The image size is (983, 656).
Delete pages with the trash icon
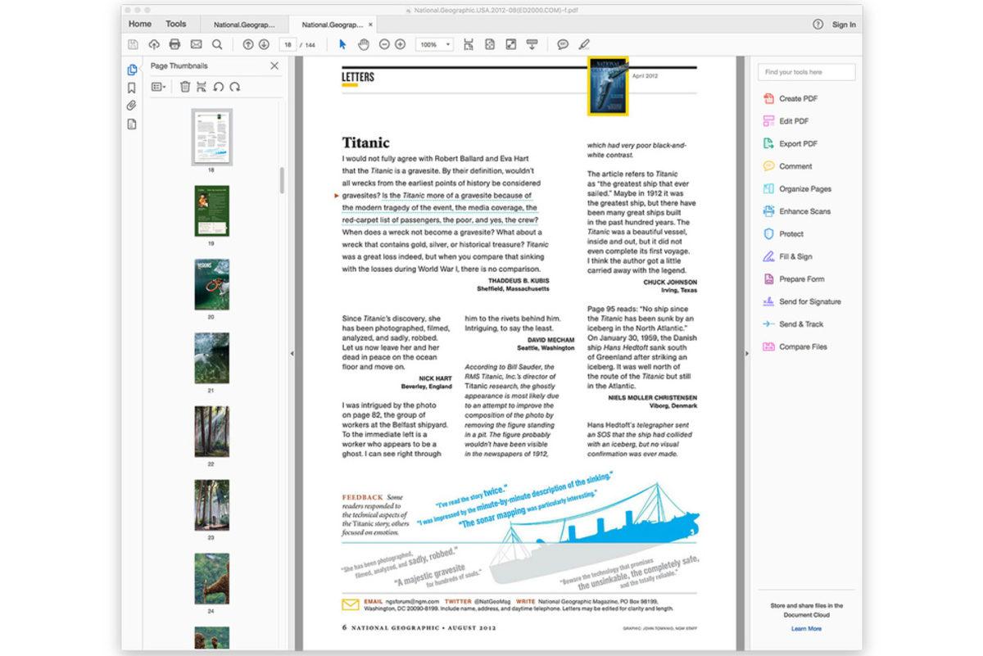click(x=186, y=87)
